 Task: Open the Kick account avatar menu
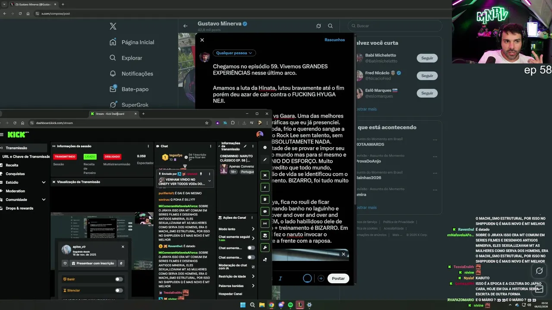[260, 134]
